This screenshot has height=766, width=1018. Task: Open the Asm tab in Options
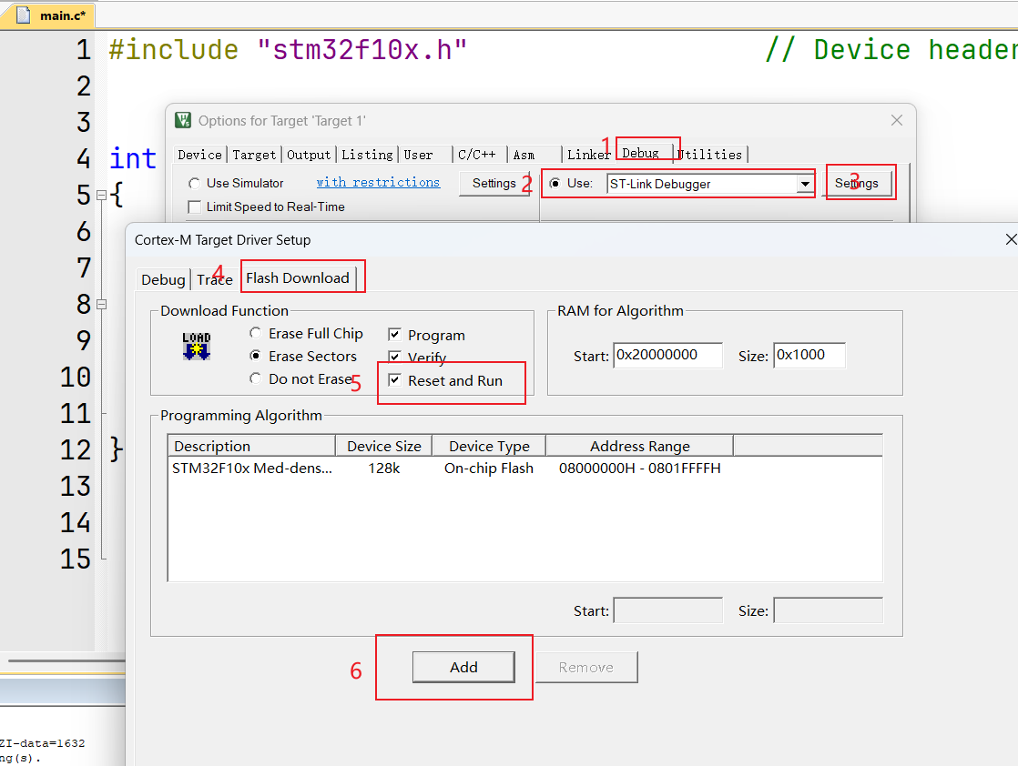tap(524, 155)
